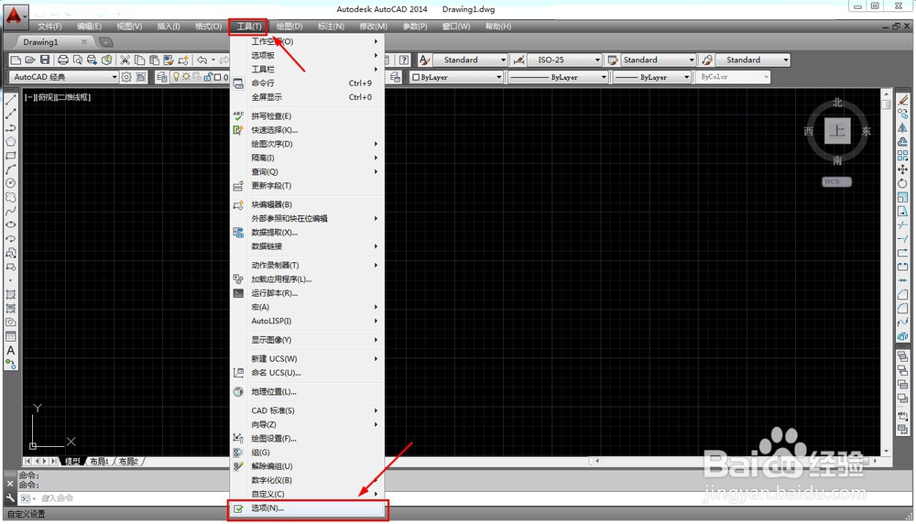The height and width of the screenshot is (524, 916).
Task: Click the Undo arrow icon
Action: point(202,60)
